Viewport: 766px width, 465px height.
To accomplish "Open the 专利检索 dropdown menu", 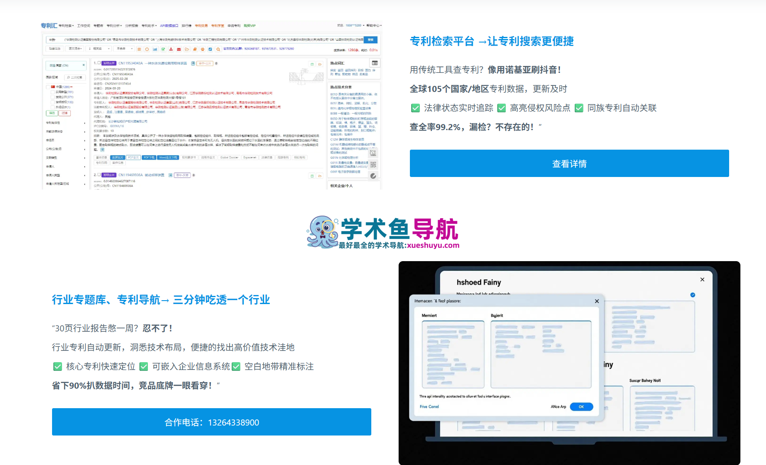I will coord(66,26).
